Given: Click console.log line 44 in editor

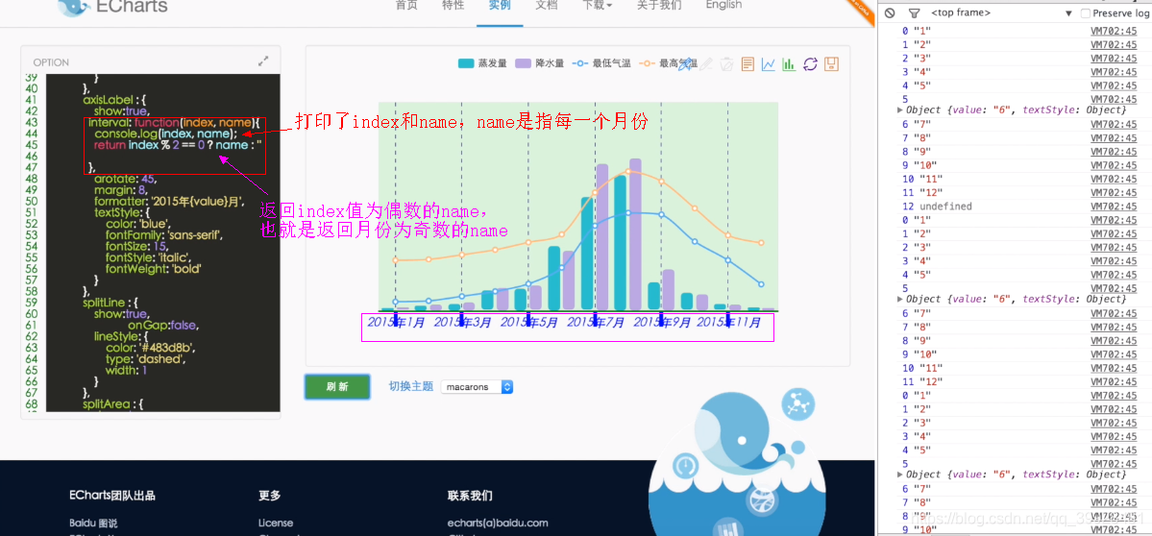Looking at the screenshot, I should pyautogui.click(x=166, y=134).
